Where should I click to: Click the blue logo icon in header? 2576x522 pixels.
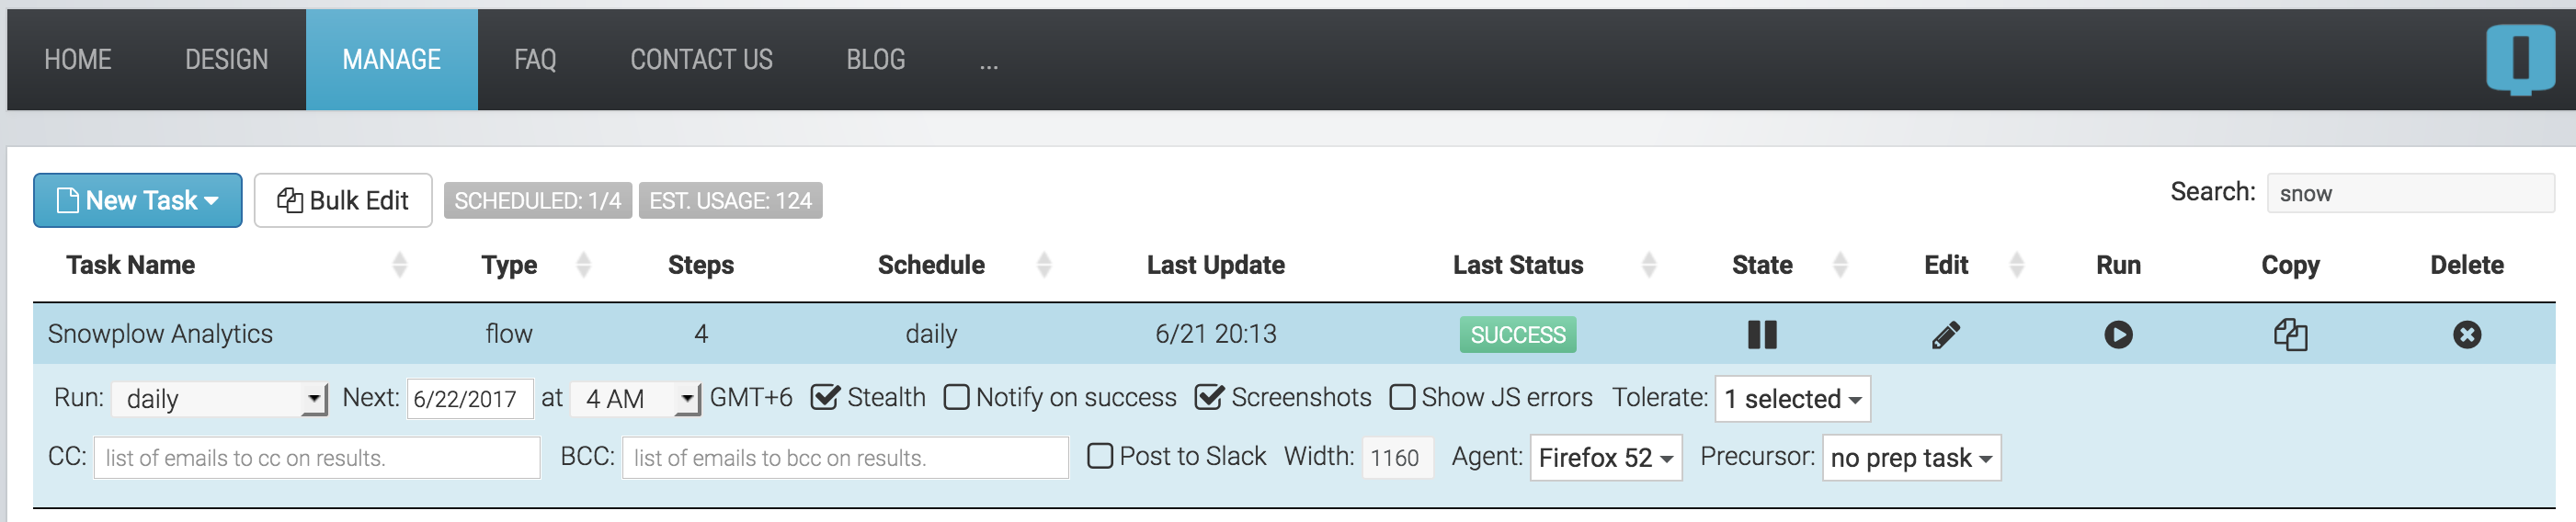(x=2520, y=58)
